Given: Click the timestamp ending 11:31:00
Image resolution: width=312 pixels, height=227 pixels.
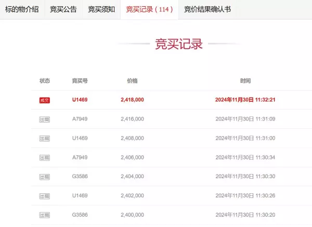Looking at the screenshot, I should (245, 138).
